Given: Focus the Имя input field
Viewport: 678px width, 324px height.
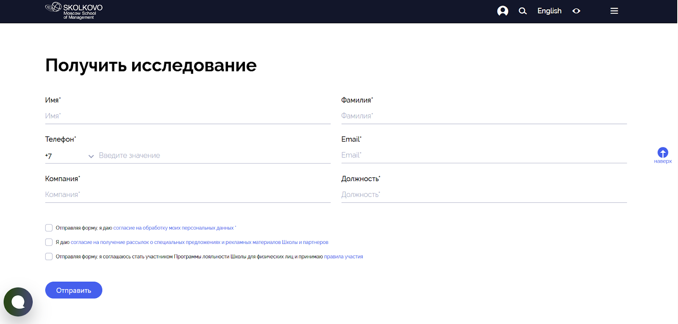Looking at the screenshot, I should click(x=188, y=116).
